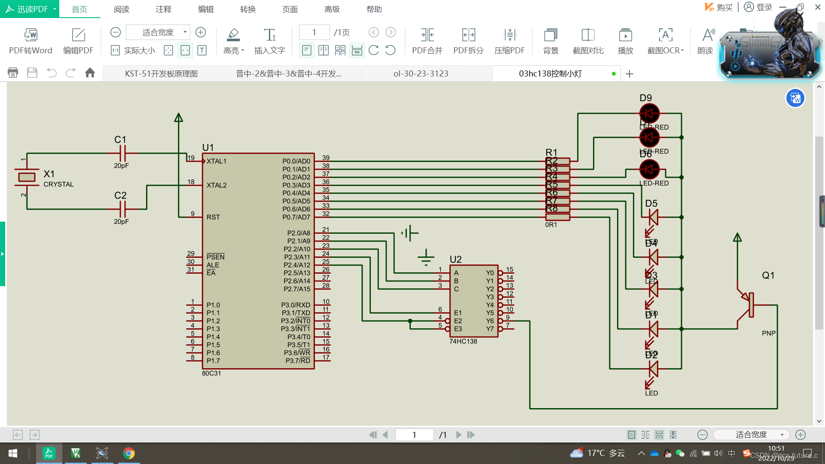This screenshot has height=464, width=825.
Task: Click the fit-page icon next to 实际大小
Action: 168,51
